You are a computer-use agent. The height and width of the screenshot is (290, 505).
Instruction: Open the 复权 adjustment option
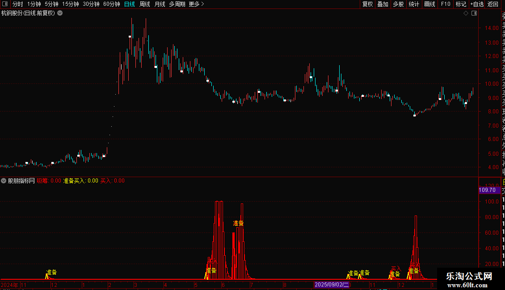(x=367, y=4)
